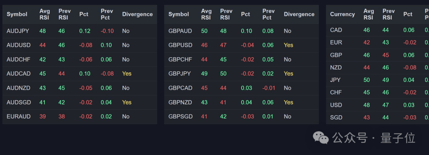Click the Currency column header
This screenshot has width=429, height=155.
(x=342, y=14)
